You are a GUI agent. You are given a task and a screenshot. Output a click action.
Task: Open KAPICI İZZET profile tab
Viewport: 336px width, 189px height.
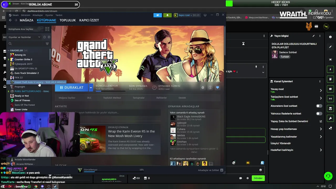point(89,20)
